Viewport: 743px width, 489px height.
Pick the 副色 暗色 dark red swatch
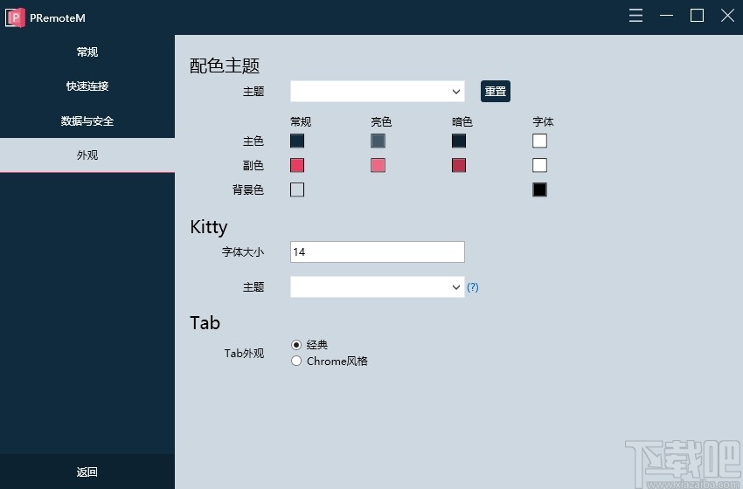click(459, 165)
